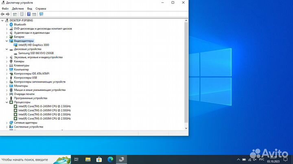
Task: Open the Файл menu
Action: tap(5, 9)
